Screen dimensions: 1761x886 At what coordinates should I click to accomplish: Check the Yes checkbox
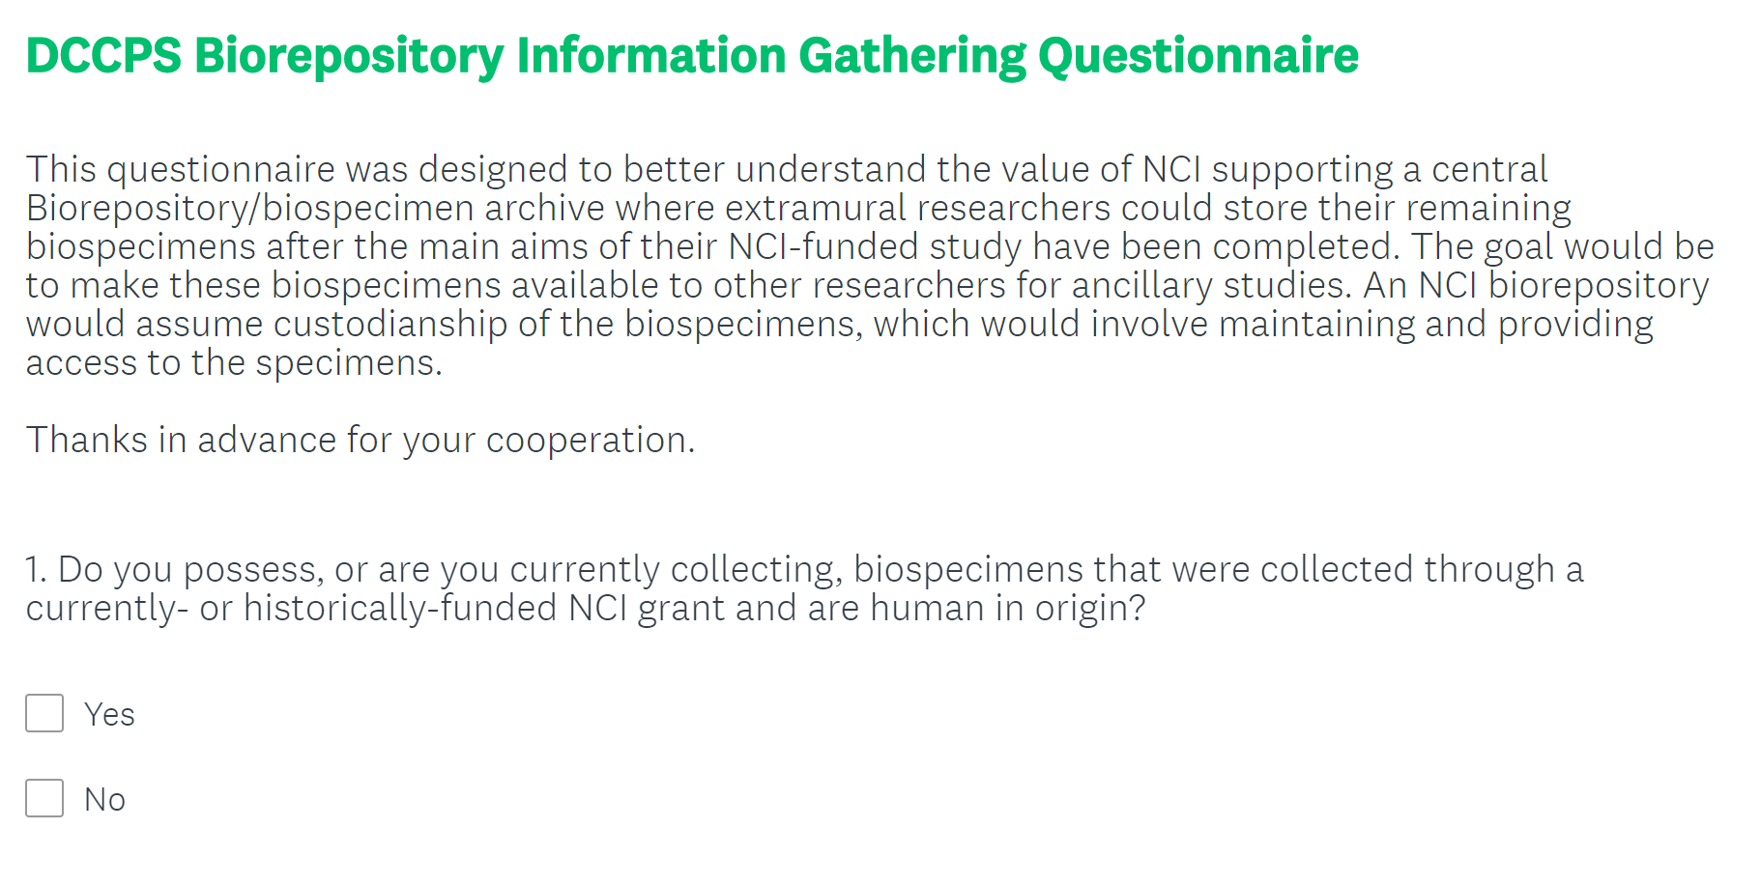tap(44, 713)
